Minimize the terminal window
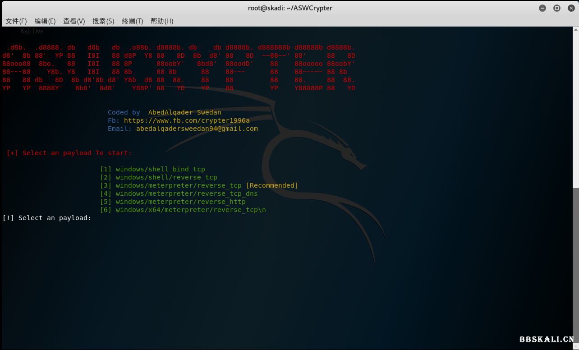The image size is (579, 350). (542, 8)
